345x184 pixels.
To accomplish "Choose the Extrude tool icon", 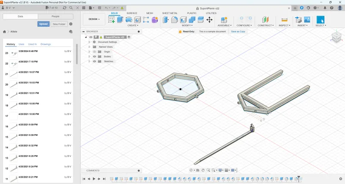I will pos(120,20).
